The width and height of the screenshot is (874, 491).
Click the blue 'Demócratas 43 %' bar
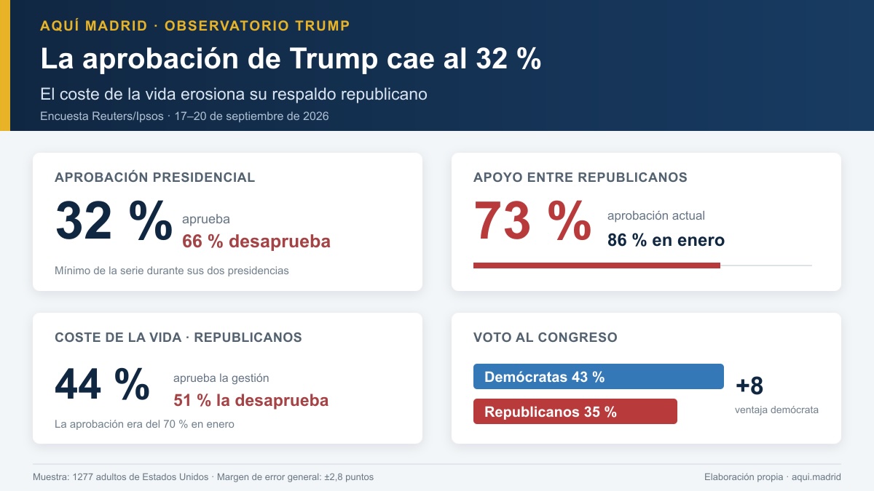599,377
